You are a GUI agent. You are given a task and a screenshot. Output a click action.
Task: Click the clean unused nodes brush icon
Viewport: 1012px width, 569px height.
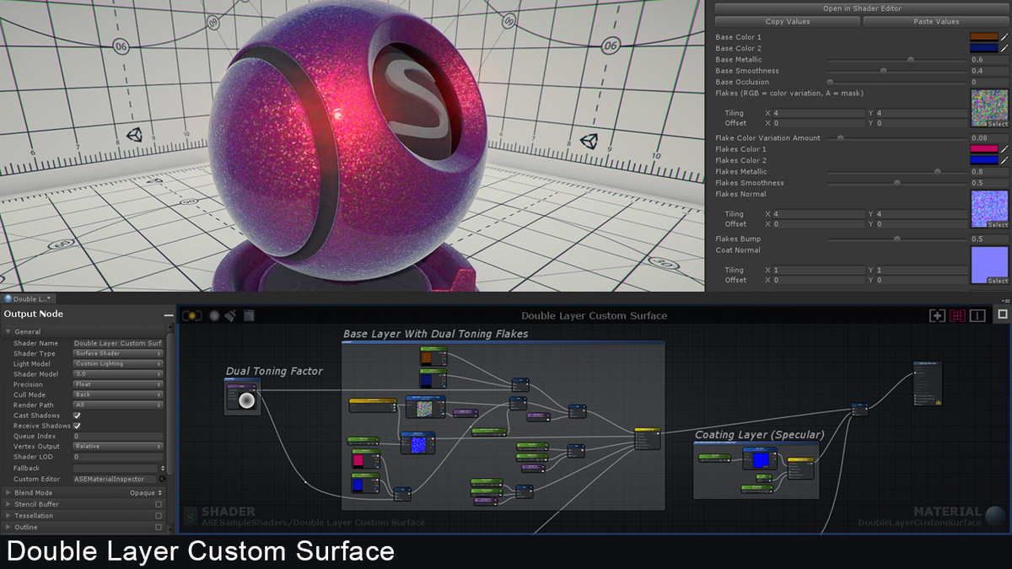click(x=230, y=315)
